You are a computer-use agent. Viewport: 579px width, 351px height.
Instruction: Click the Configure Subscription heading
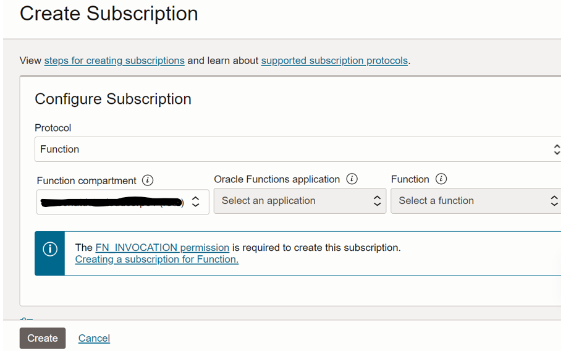pos(113,99)
